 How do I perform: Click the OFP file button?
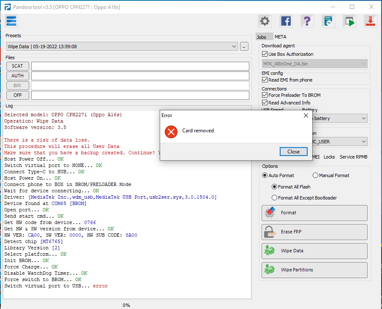(x=18, y=95)
